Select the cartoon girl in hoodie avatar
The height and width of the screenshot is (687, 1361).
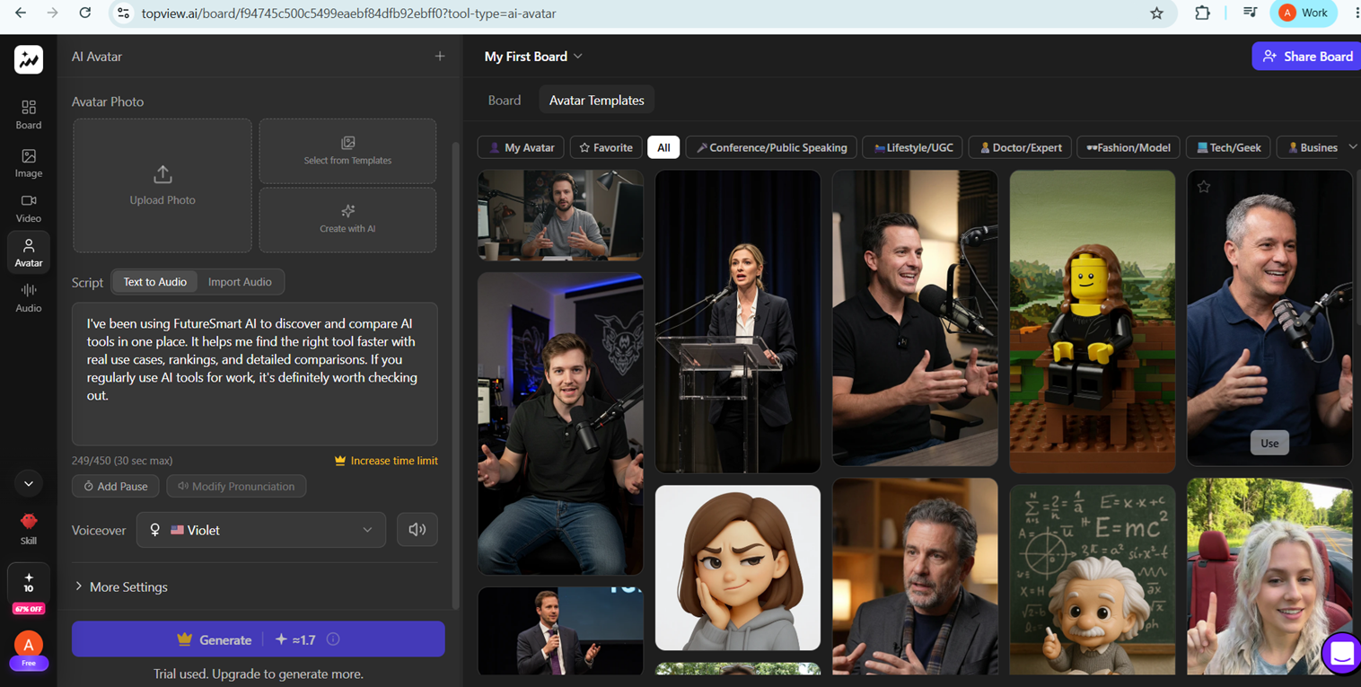pyautogui.click(x=737, y=568)
